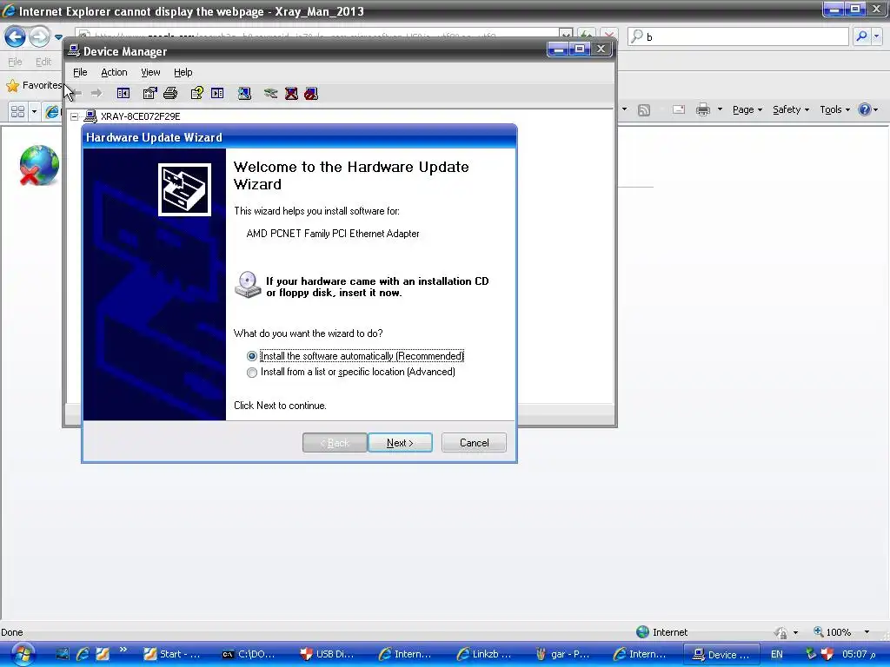Screen dimensions: 890x667
Task: Click the Read mail envelope icon
Action: click(679, 109)
